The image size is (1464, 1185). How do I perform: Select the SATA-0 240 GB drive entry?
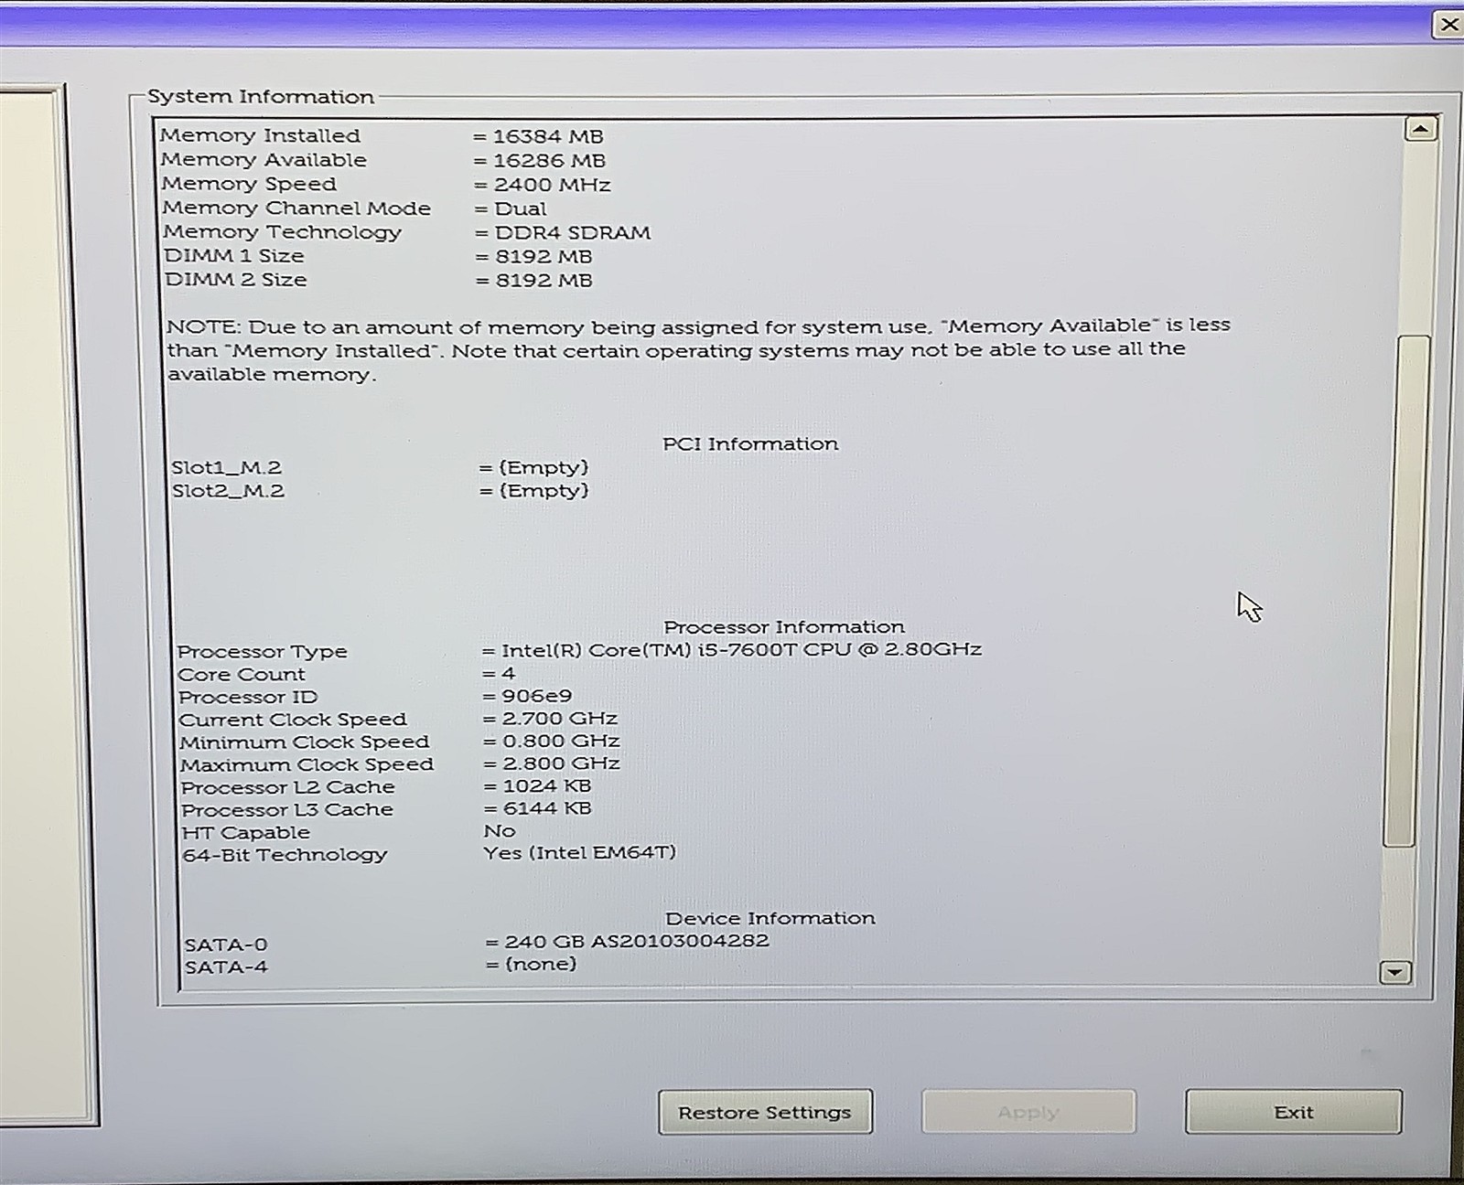click(x=627, y=942)
